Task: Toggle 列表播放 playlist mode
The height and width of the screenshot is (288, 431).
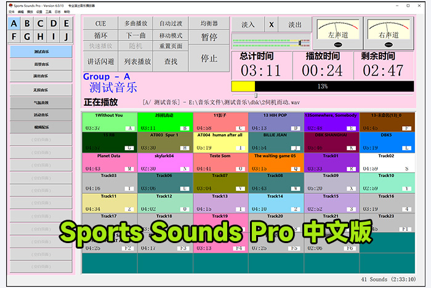Action: (x=136, y=62)
